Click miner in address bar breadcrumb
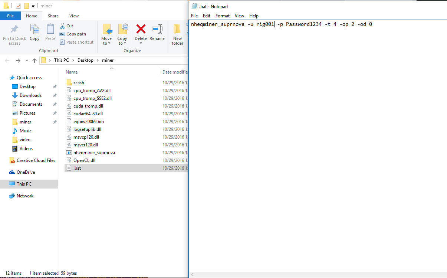This screenshot has height=278, width=447. click(108, 60)
